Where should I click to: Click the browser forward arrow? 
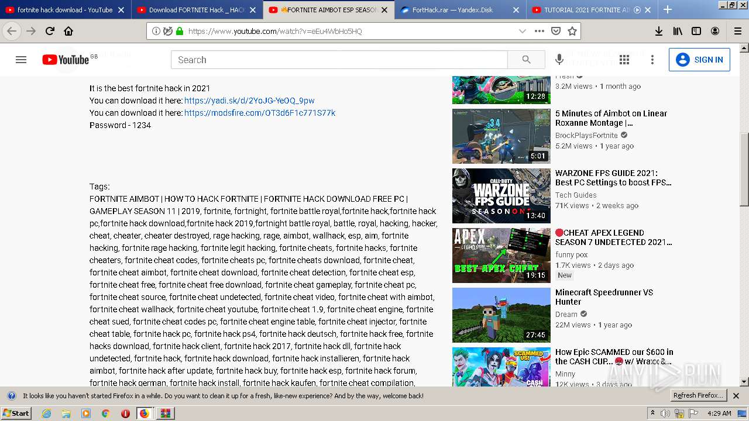tap(31, 31)
